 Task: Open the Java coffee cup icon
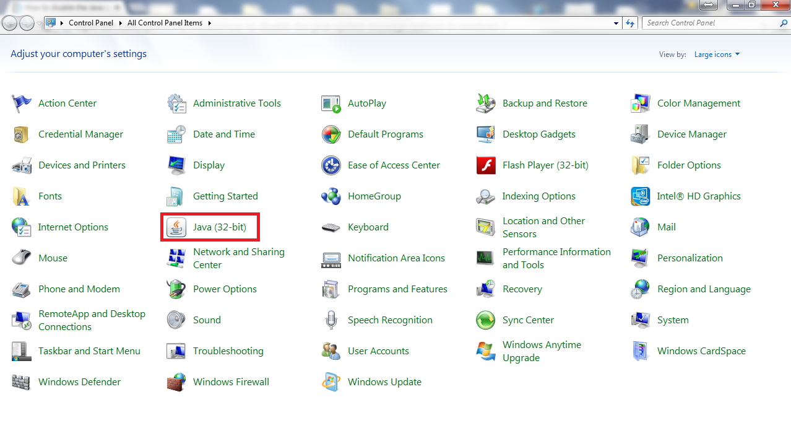(176, 227)
